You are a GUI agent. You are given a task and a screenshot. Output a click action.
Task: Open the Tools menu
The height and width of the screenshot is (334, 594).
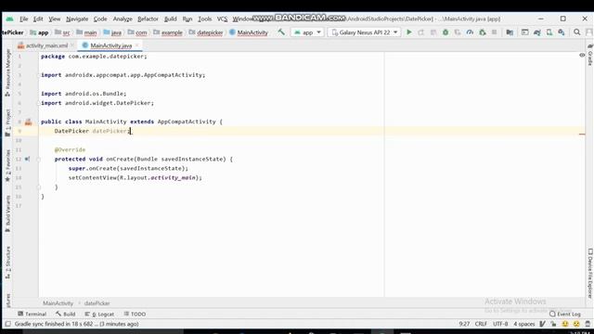click(204, 19)
